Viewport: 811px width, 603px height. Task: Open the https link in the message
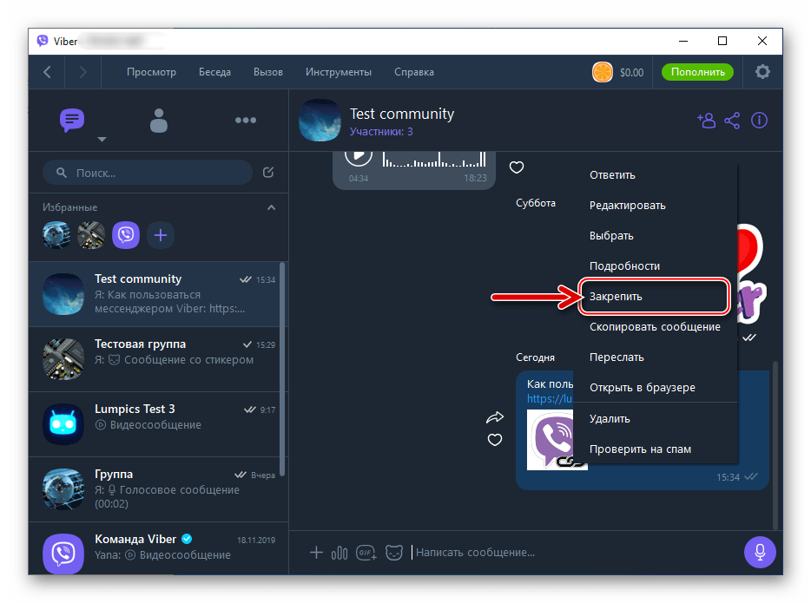(x=550, y=399)
